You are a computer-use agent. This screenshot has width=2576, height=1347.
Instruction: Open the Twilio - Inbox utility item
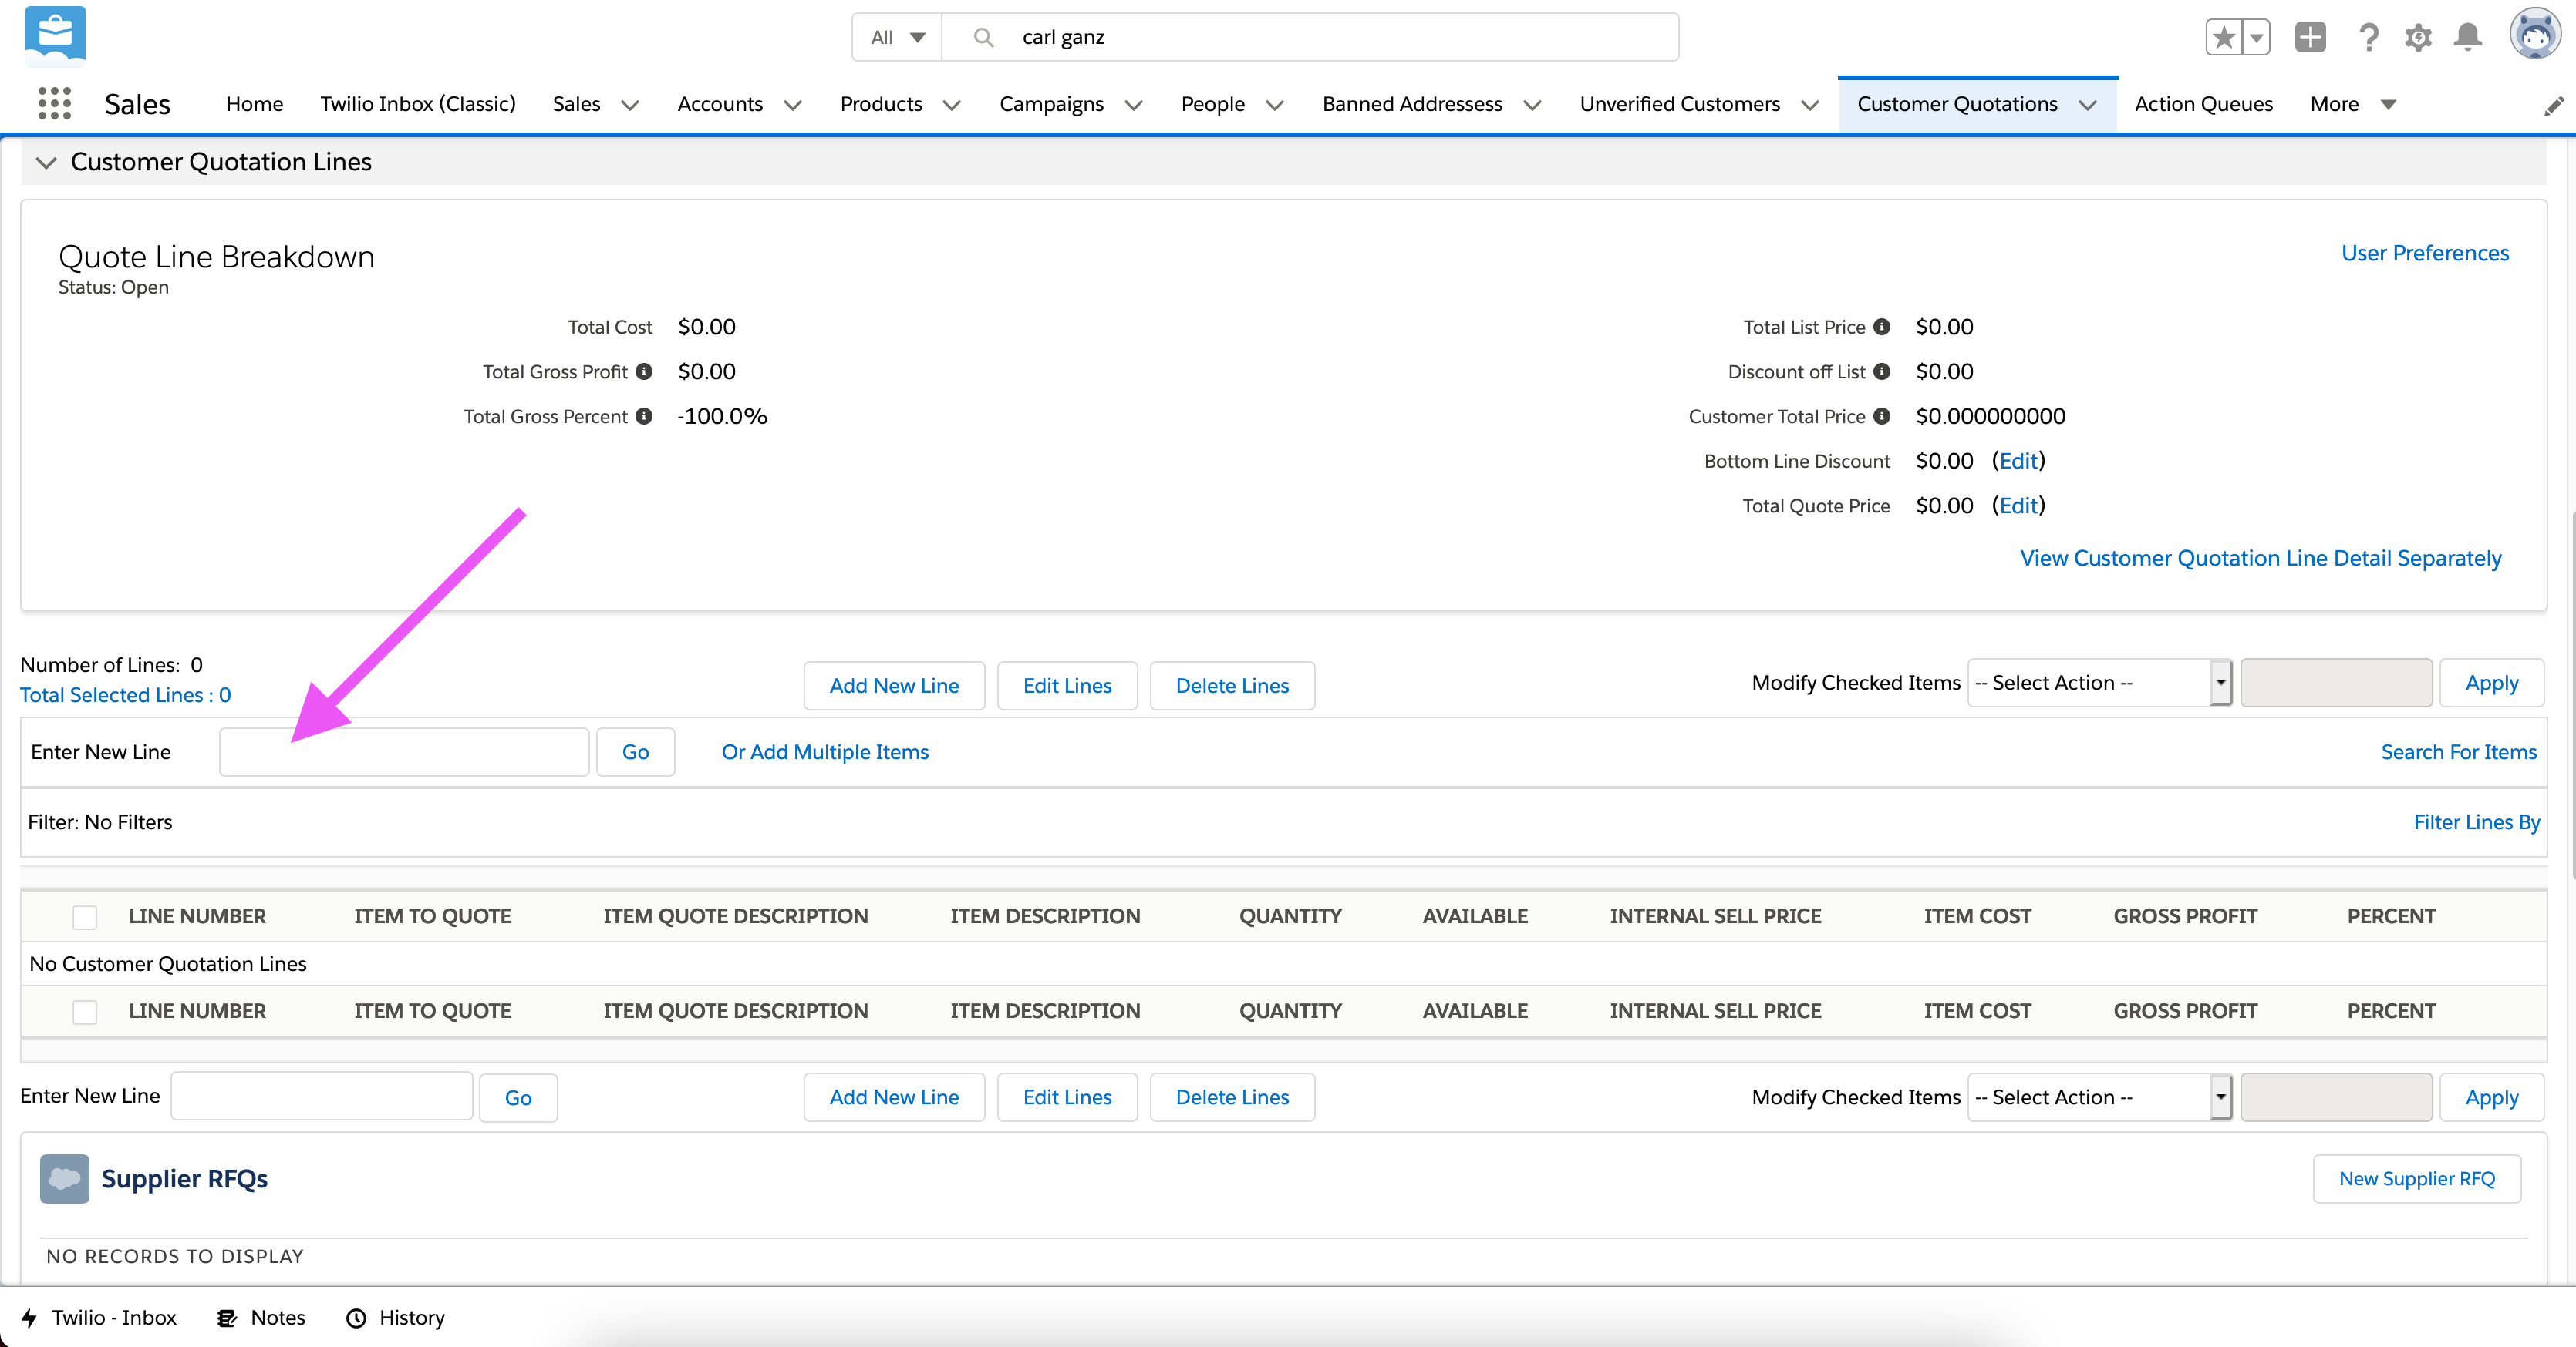point(100,1317)
